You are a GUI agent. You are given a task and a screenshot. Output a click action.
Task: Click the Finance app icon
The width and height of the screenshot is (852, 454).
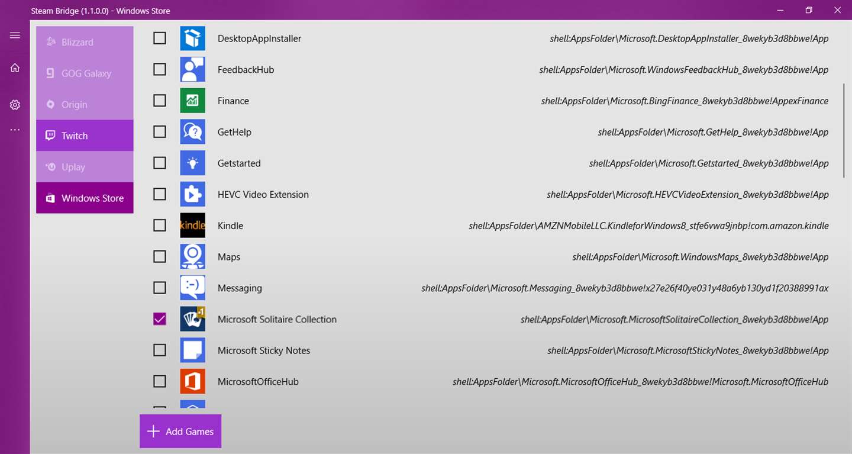coord(193,101)
